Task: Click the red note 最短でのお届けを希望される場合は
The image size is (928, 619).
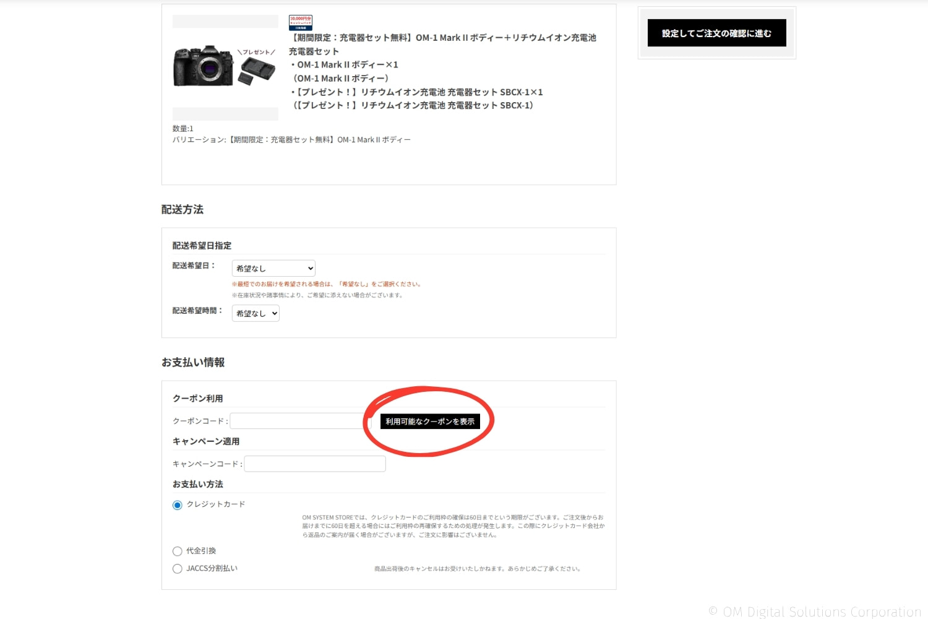Action: (327, 284)
